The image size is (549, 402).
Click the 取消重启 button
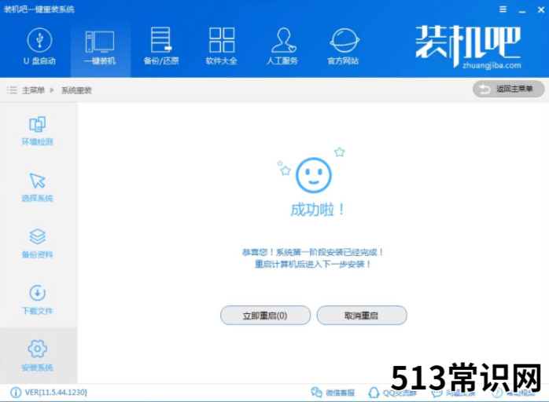pos(362,316)
